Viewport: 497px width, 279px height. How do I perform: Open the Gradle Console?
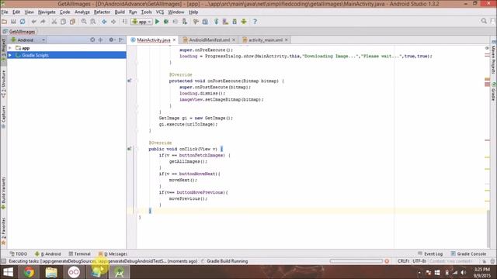[468, 253]
